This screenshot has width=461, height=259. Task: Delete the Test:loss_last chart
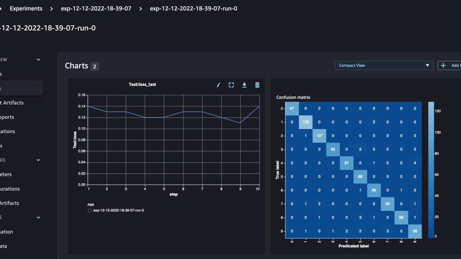coord(257,85)
